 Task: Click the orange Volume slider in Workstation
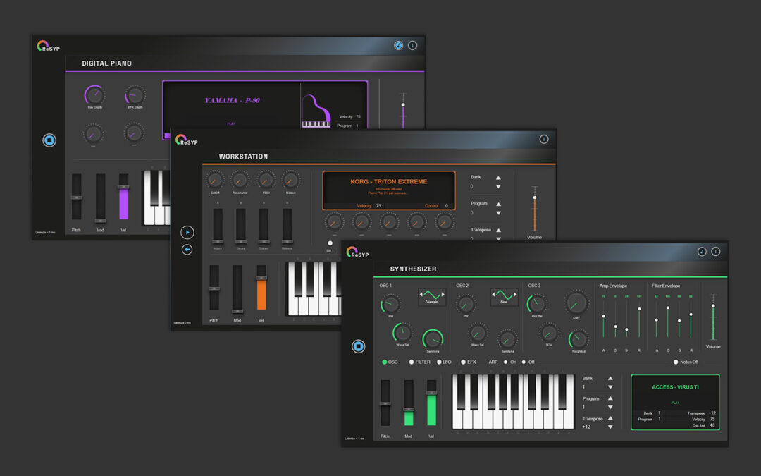(x=535, y=209)
